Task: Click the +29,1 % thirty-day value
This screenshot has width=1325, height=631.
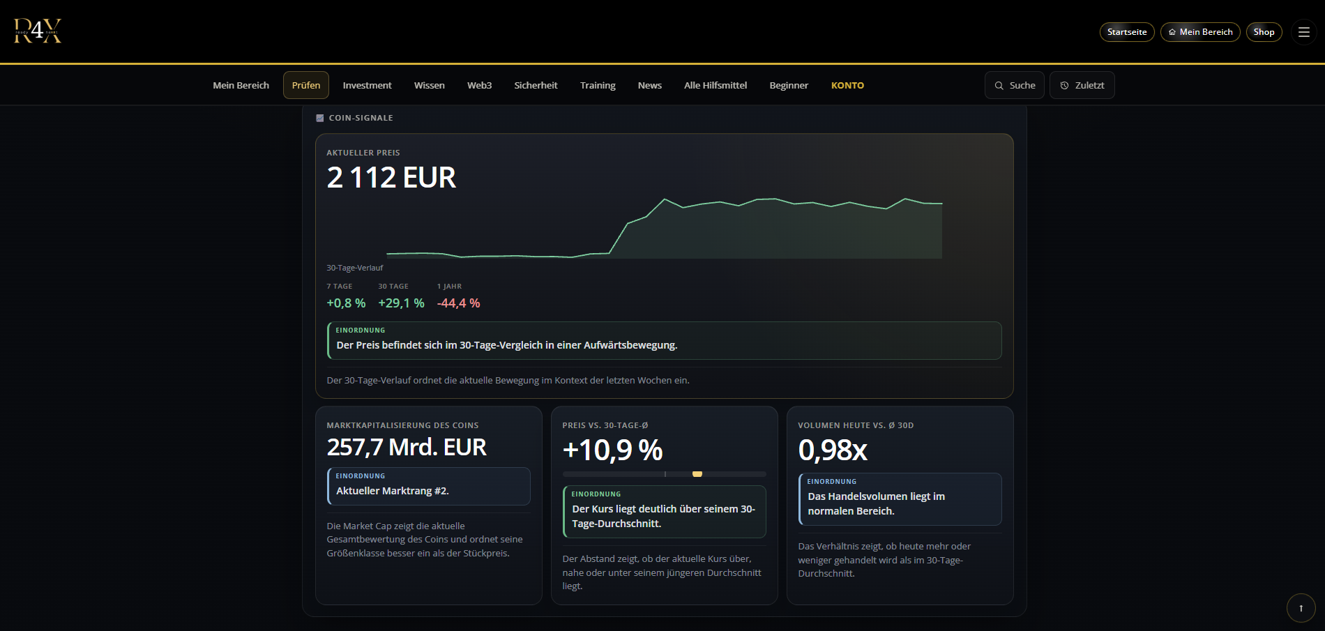Action: click(x=401, y=303)
